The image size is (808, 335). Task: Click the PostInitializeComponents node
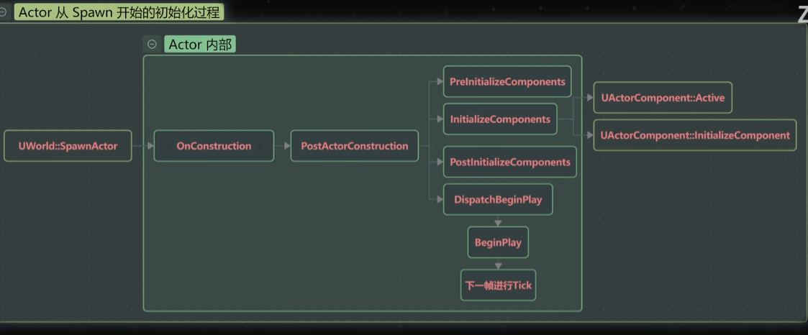509,162
